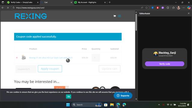Open the second Edge icon in taskbar
The image size is (192, 108).
point(124,105)
